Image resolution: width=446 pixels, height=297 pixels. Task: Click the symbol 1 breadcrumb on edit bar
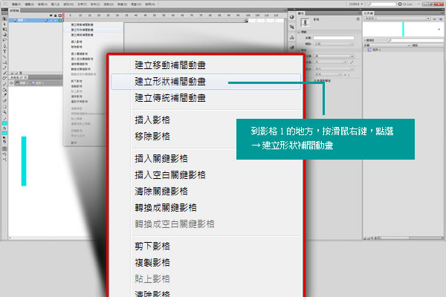[37, 83]
